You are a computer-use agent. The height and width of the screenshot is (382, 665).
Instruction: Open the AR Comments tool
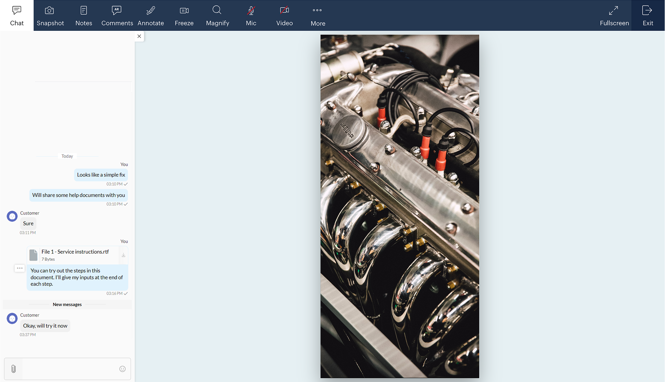click(x=117, y=15)
